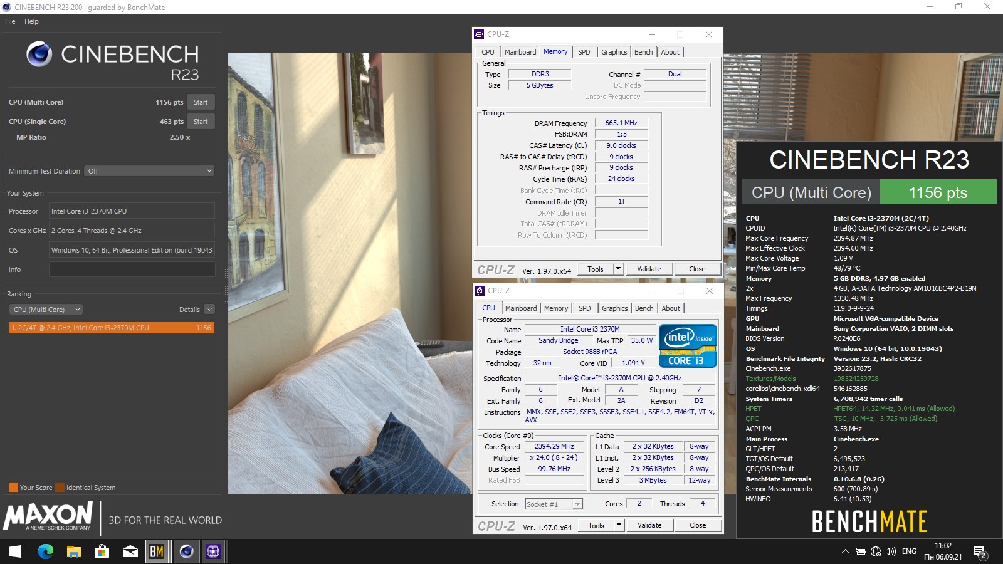Open network status globe icon

876,551
